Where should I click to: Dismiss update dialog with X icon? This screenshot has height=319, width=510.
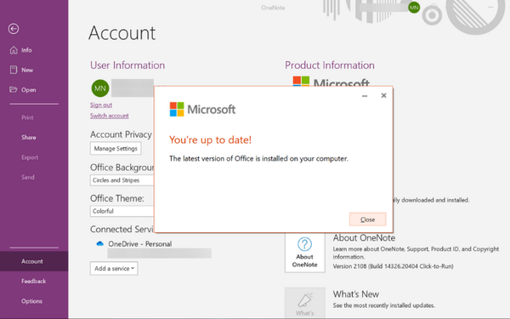click(384, 95)
